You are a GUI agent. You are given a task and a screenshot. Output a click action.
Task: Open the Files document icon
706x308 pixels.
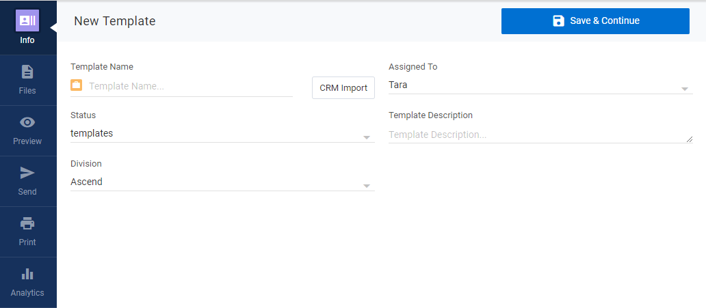[x=27, y=72]
